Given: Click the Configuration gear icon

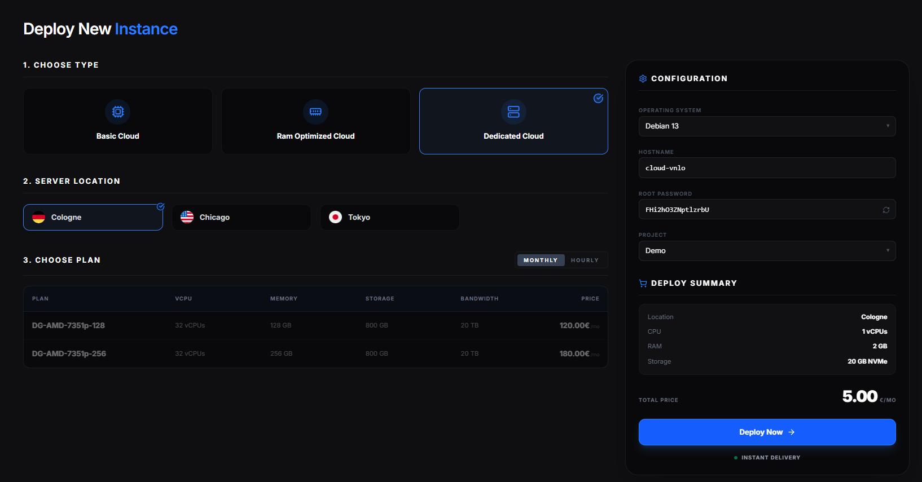Looking at the screenshot, I should (x=643, y=79).
